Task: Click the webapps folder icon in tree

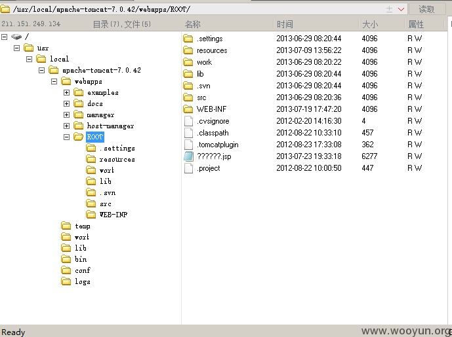Action: [x=66, y=81]
